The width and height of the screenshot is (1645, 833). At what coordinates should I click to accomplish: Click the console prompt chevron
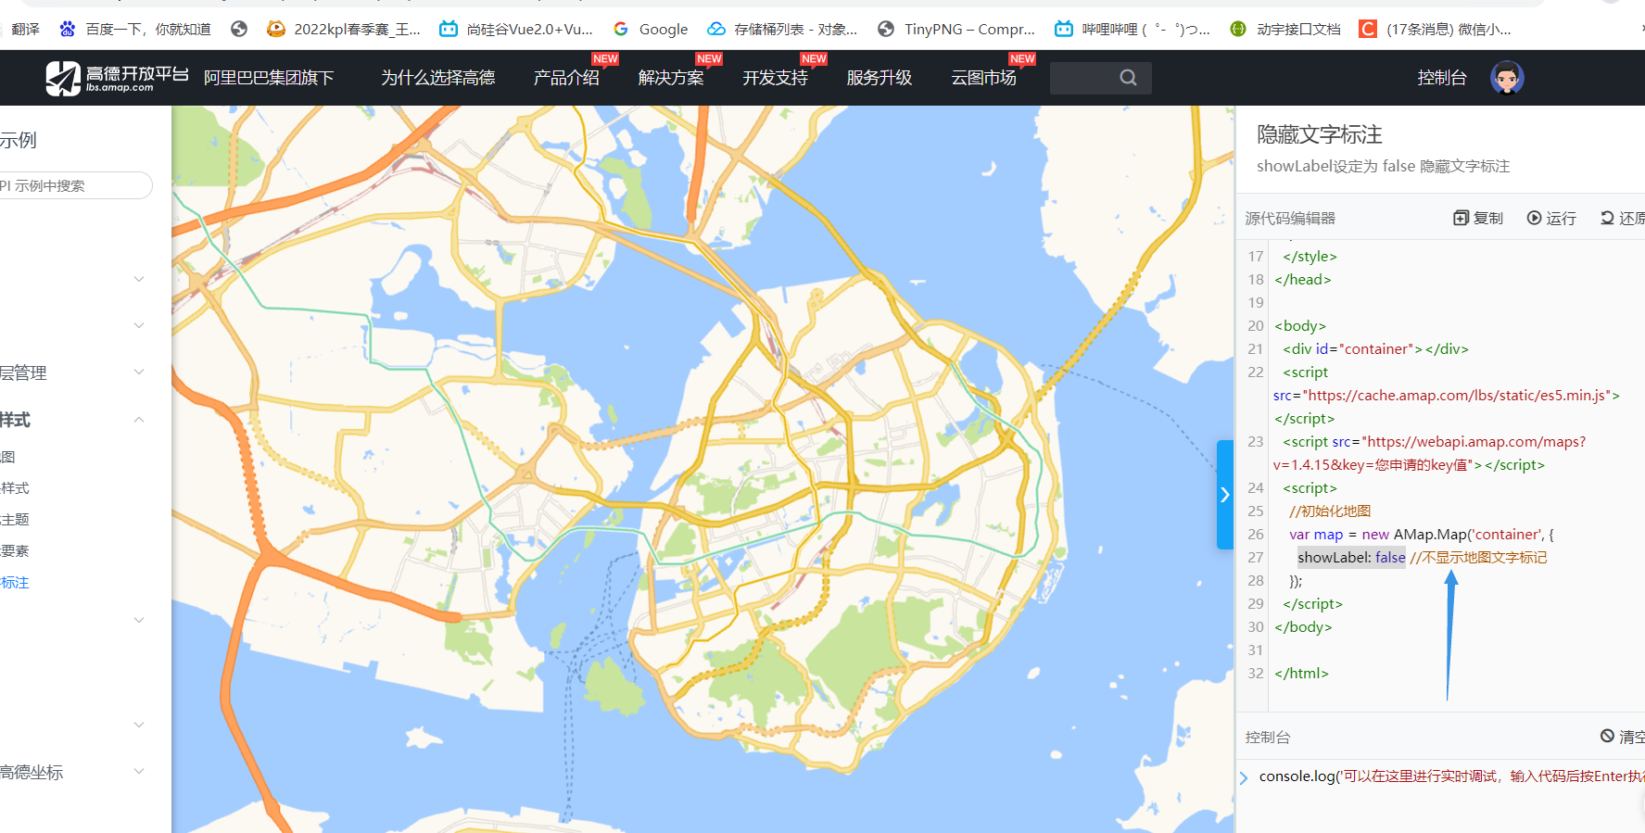click(x=1244, y=777)
